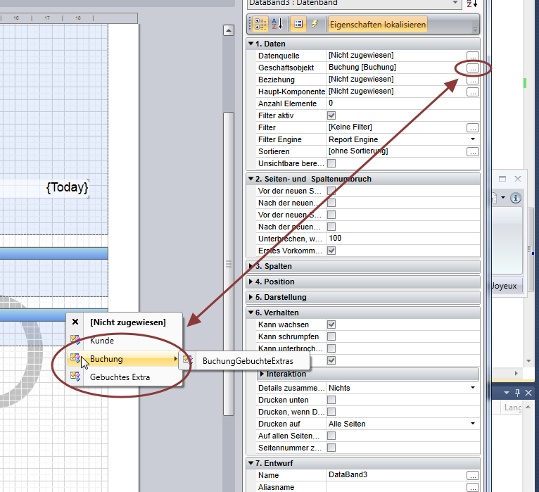Viewport: 539px width, 492px height.
Task: Open ellipsis editor for Sortieren
Action: click(x=473, y=152)
